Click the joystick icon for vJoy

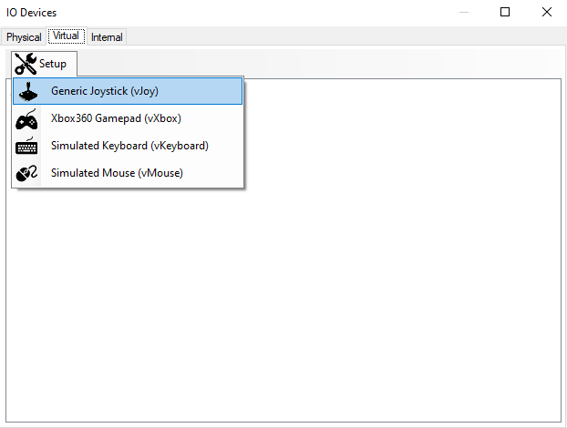27,91
